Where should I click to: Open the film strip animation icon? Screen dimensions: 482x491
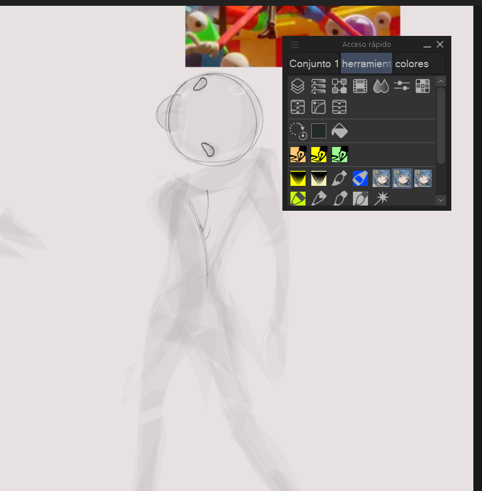[360, 86]
